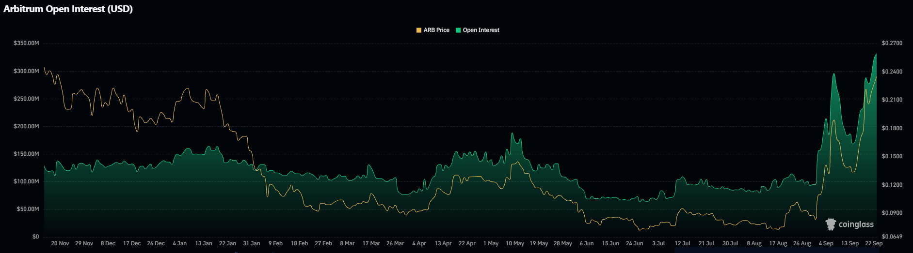Click the $0.2400 price axis label
The image size is (913, 253).
(x=892, y=72)
